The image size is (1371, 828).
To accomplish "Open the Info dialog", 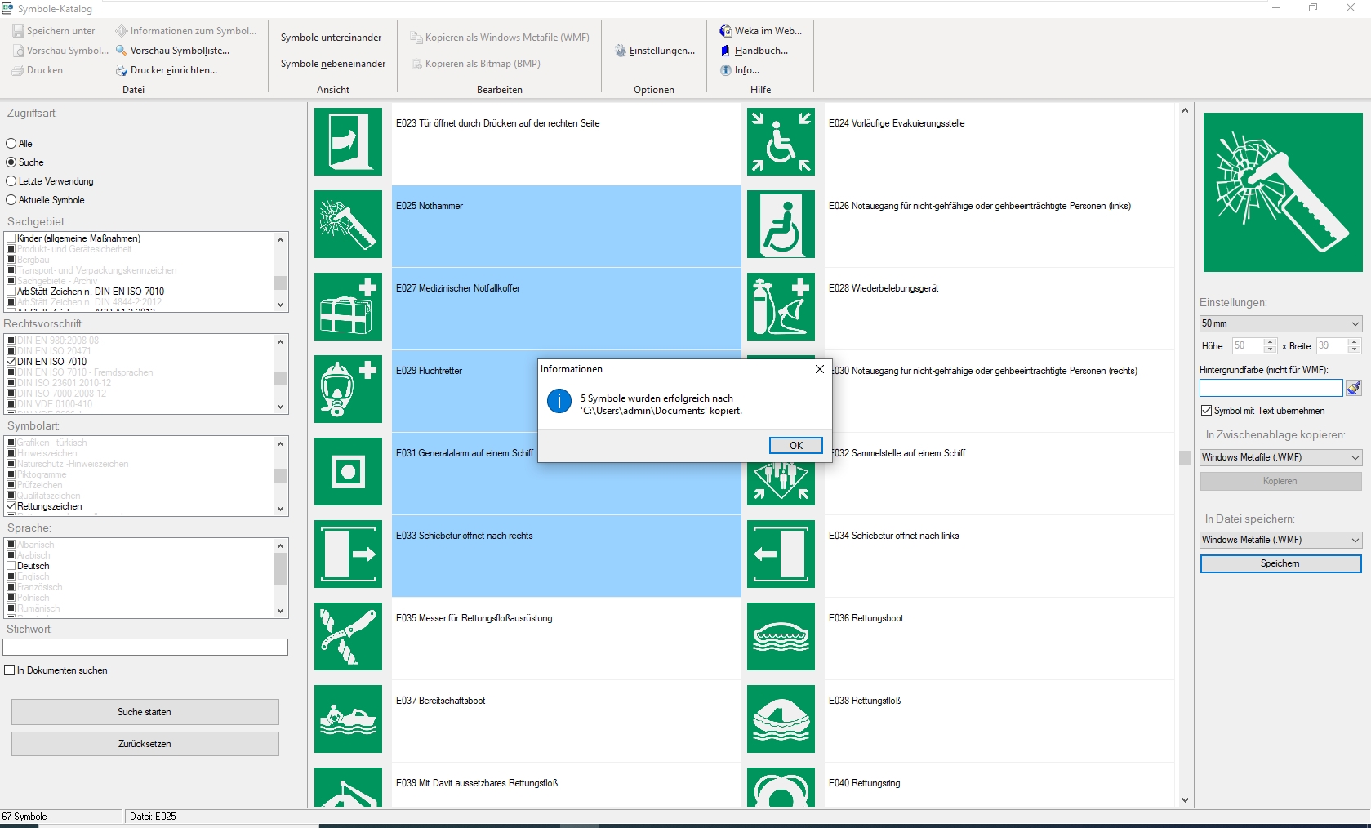I will (x=740, y=70).
